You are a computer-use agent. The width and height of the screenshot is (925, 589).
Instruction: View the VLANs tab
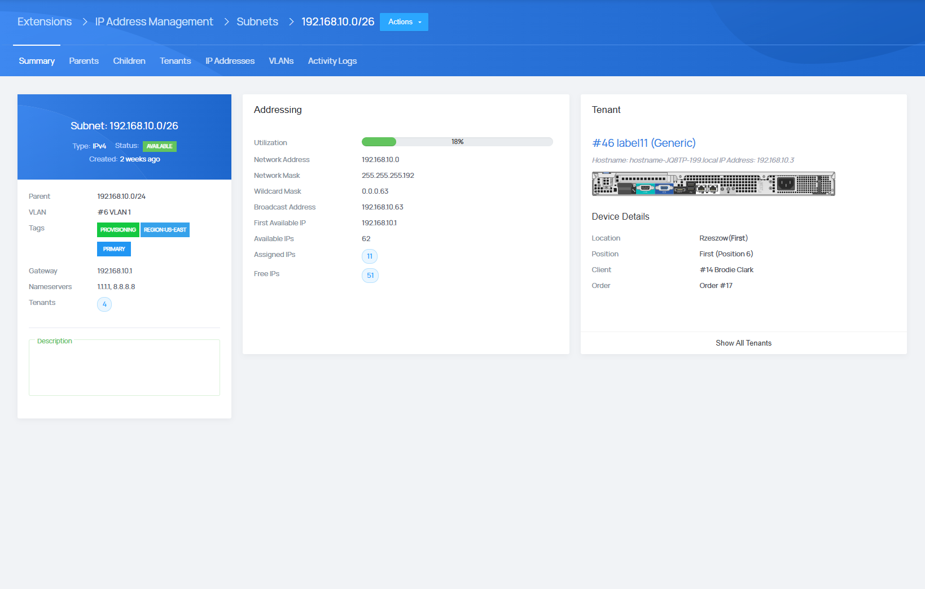(x=281, y=61)
